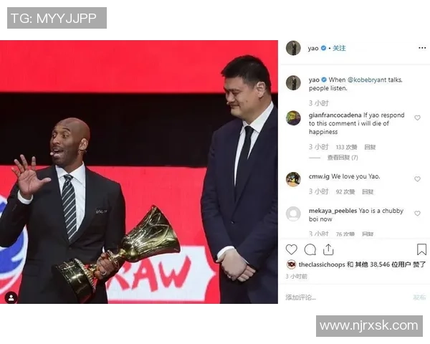Viewport: 430px width, 344px height.
Task: Open yao's profile avatar in the header
Action: pos(293,48)
